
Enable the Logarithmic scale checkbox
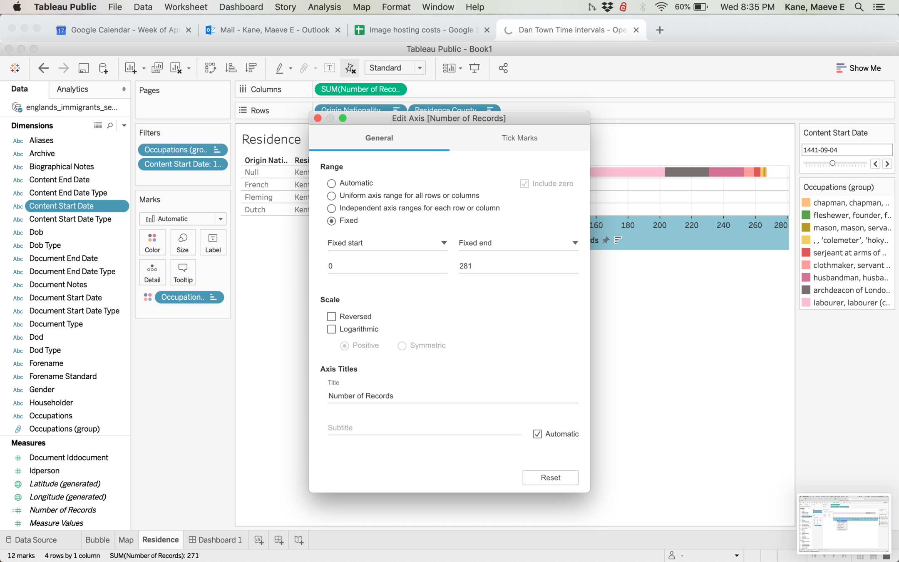331,329
